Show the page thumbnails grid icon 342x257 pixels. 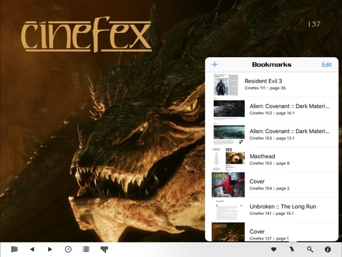click(104, 249)
